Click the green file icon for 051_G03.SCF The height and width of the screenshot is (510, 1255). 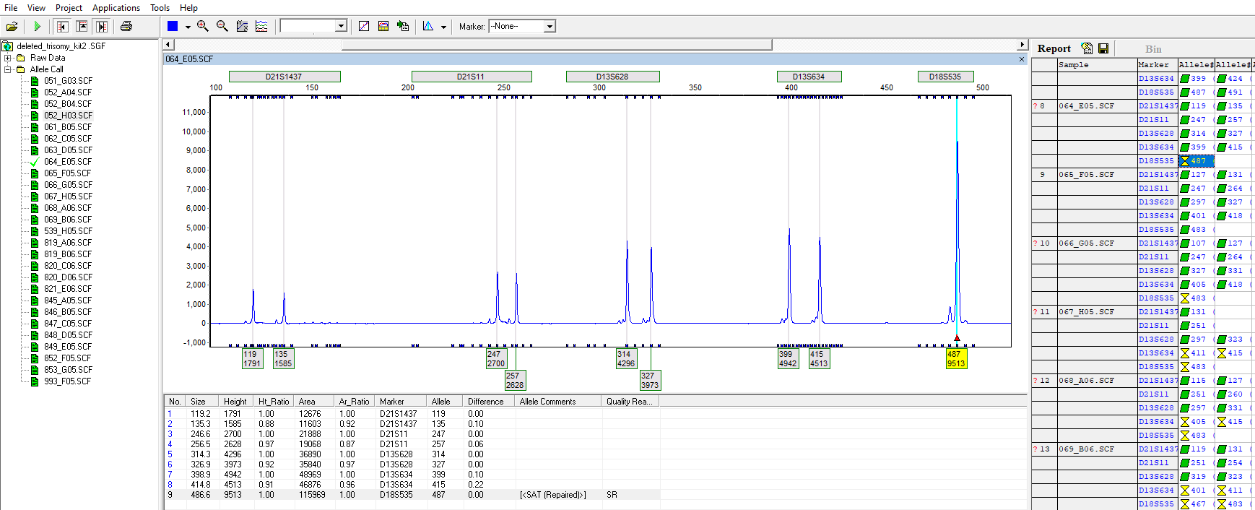click(x=35, y=81)
